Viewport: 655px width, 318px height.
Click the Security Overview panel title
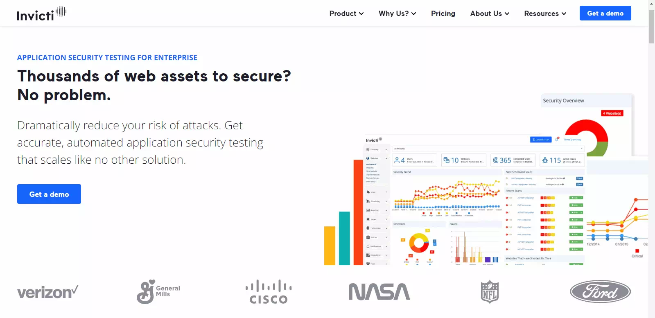pos(563,101)
